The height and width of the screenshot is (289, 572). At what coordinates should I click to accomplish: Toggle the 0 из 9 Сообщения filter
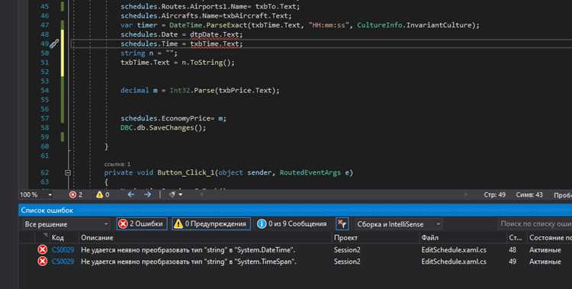coord(292,224)
